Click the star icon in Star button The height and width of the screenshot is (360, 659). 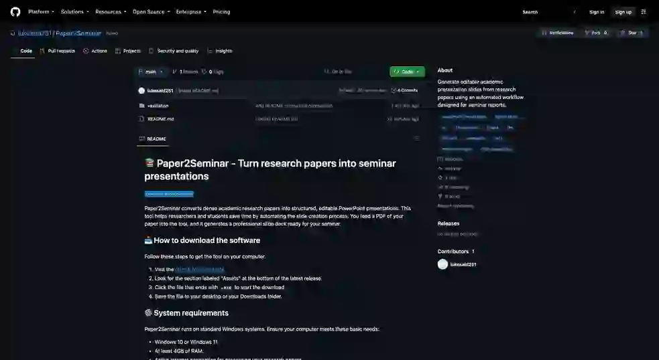tap(622, 33)
